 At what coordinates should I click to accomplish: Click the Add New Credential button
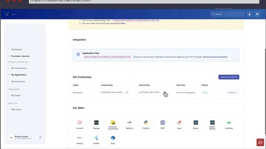[229, 77]
